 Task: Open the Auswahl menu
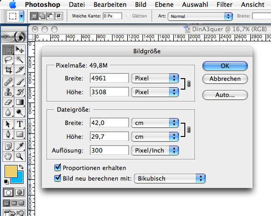point(195,5)
